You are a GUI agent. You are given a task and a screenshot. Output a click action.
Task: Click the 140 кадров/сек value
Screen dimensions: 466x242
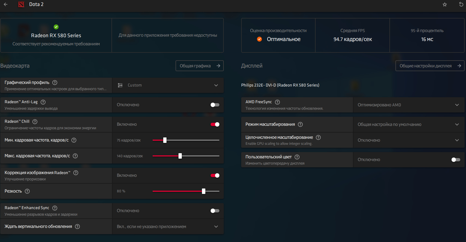(130, 156)
